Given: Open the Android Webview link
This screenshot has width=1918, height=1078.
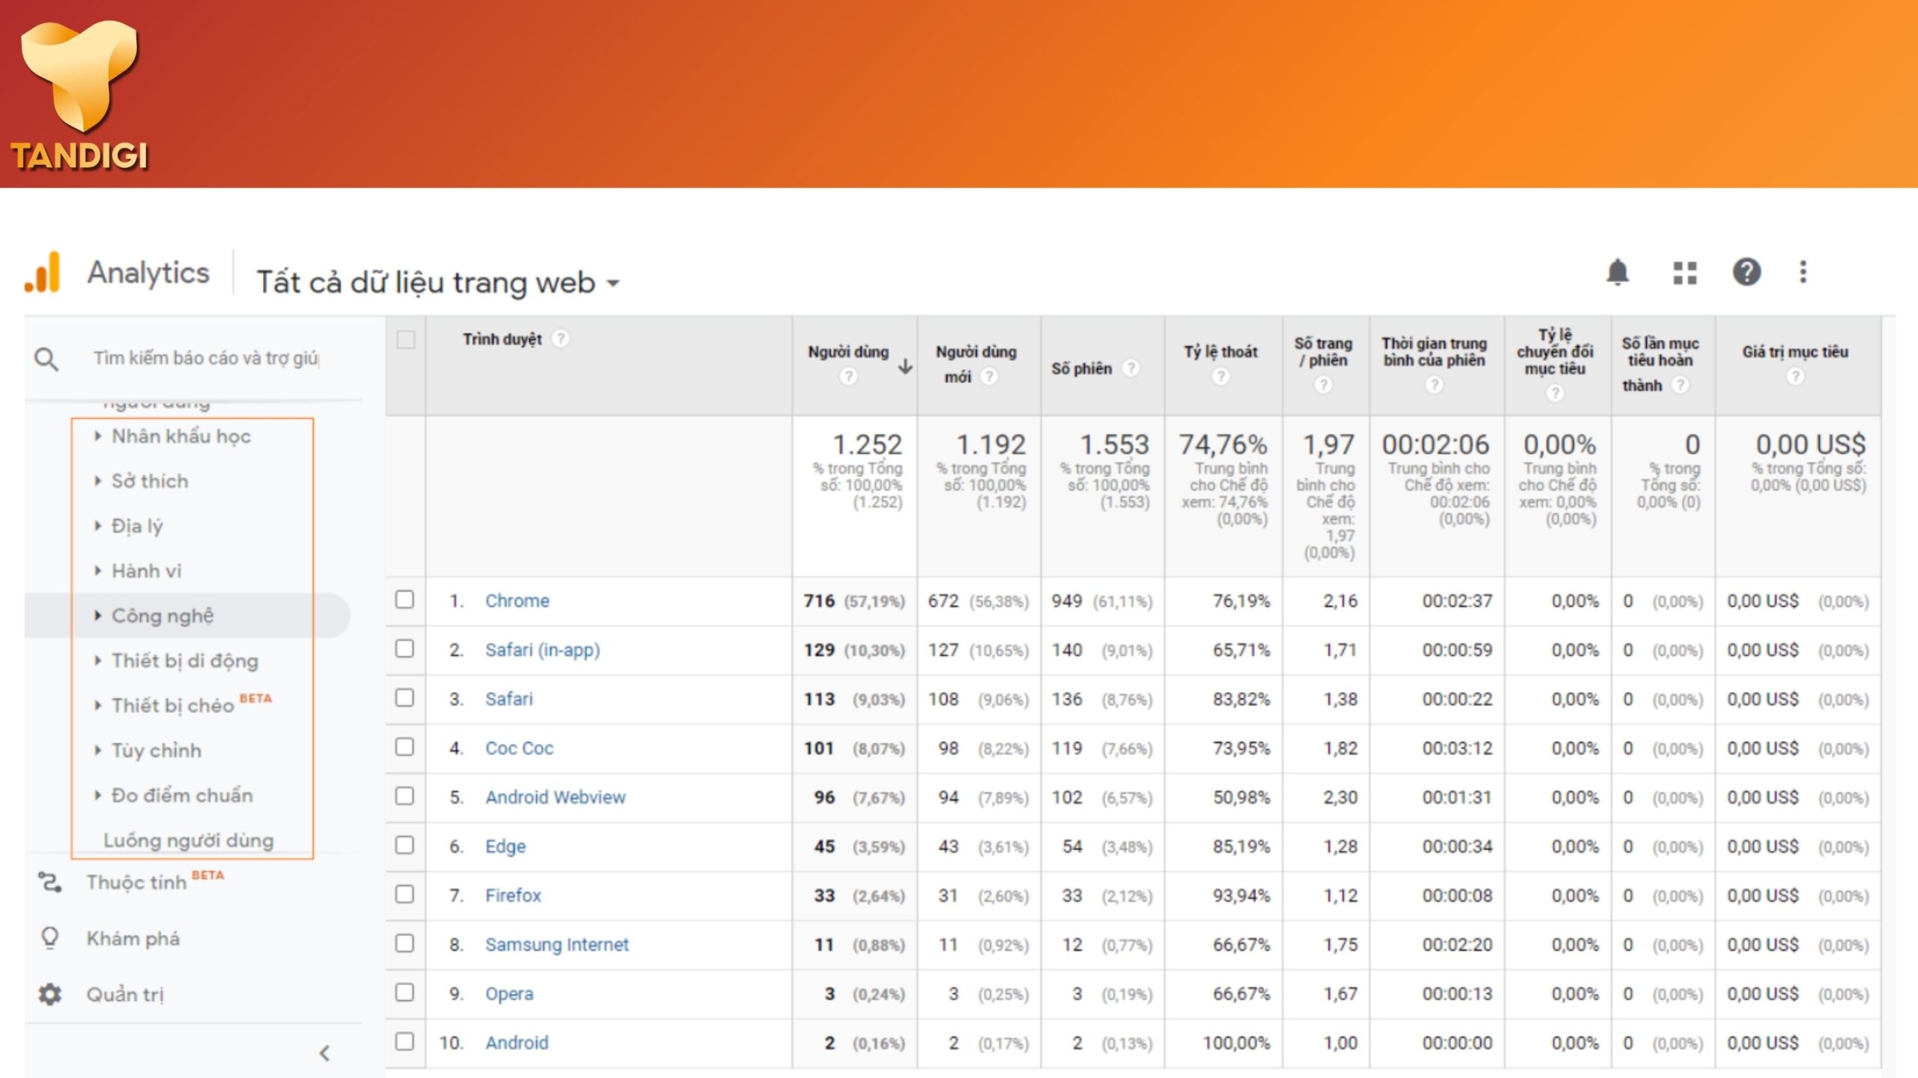Looking at the screenshot, I should click(555, 797).
